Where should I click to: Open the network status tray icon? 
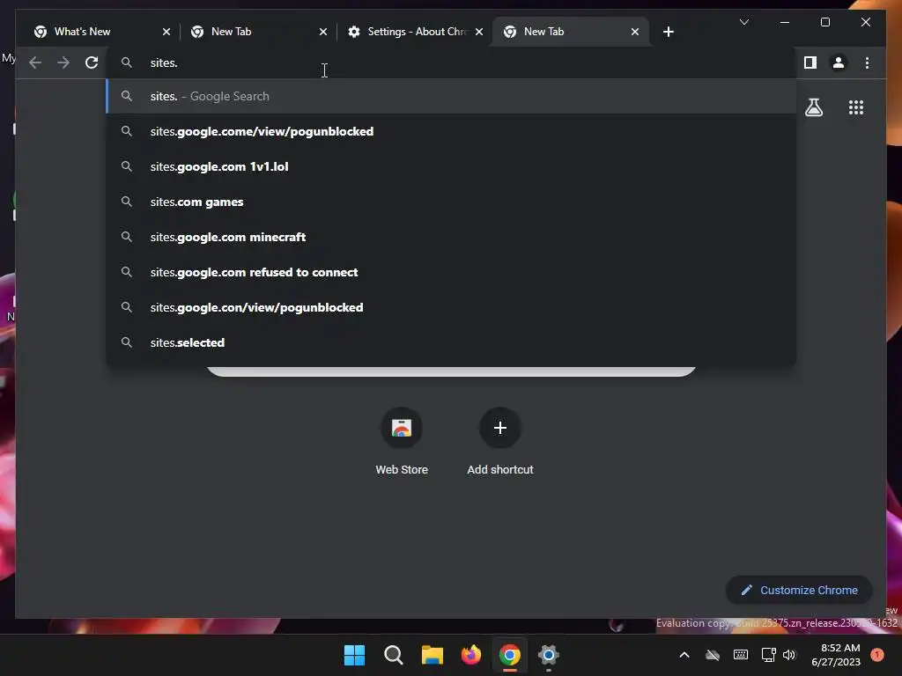click(x=768, y=655)
